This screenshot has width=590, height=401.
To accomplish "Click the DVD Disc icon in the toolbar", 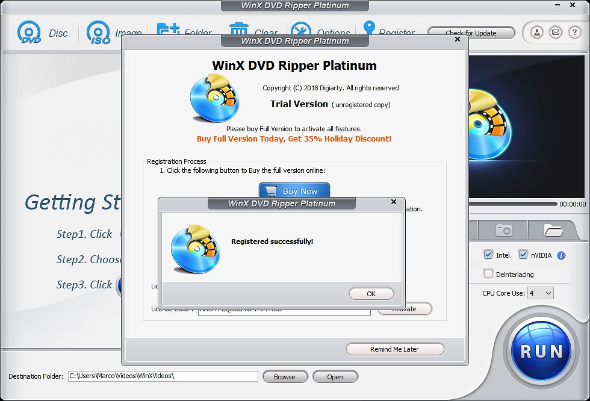I will point(29,33).
